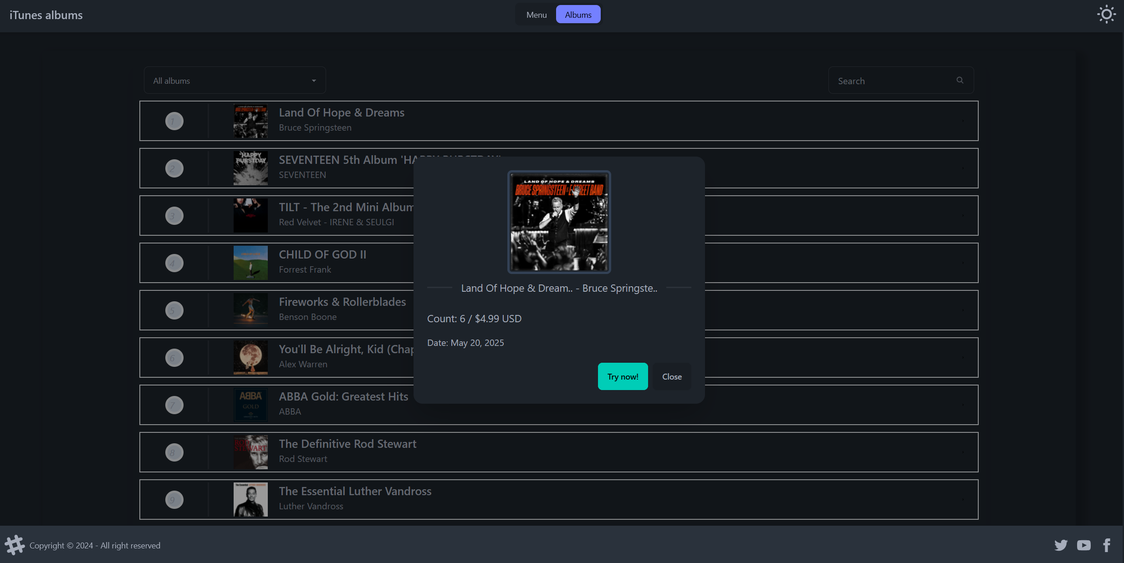The image size is (1124, 563).
Task: Open the All albums dropdown
Action: 235,81
